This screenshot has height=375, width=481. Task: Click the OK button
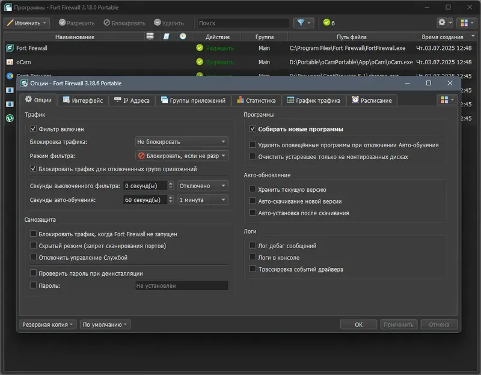click(x=358, y=325)
